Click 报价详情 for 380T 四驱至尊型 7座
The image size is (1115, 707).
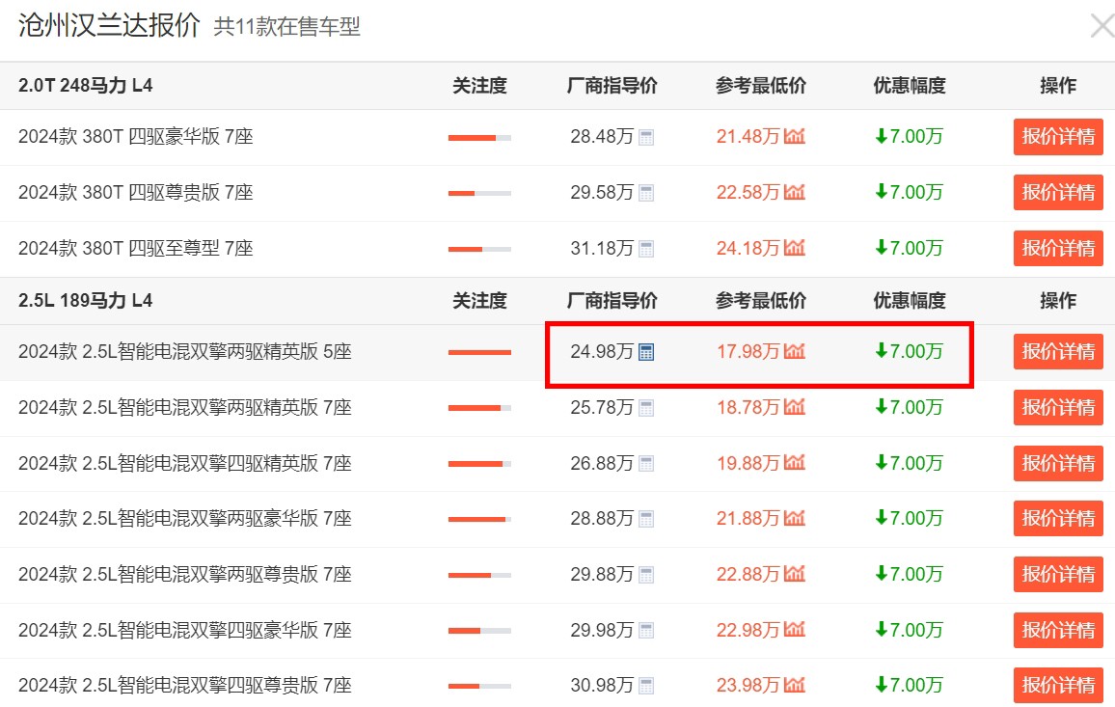pos(1058,248)
